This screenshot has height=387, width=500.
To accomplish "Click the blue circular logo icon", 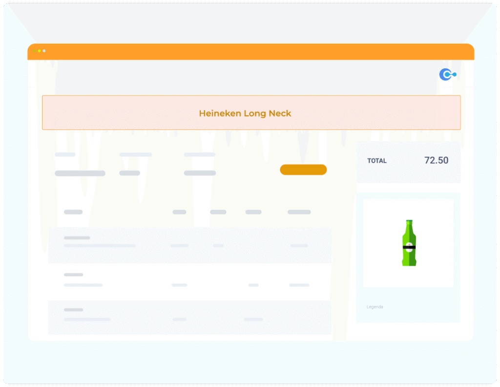I will pyautogui.click(x=447, y=74).
